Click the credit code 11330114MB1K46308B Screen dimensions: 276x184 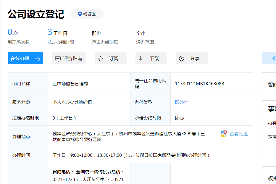(199, 84)
